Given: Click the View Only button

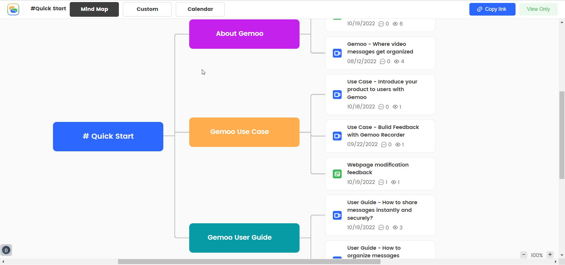Looking at the screenshot, I should click(x=538, y=9).
